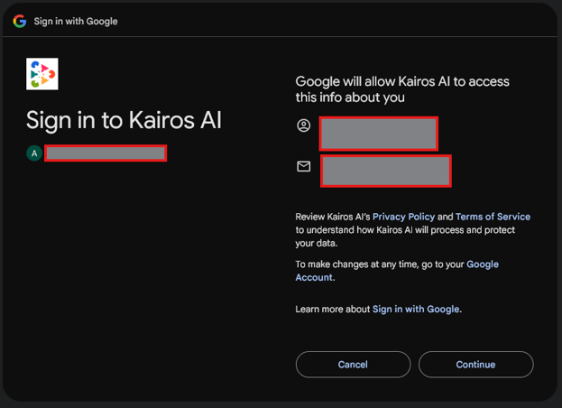
Task: Open the 'Sign in with Google' learn more link
Action: pyautogui.click(x=416, y=309)
